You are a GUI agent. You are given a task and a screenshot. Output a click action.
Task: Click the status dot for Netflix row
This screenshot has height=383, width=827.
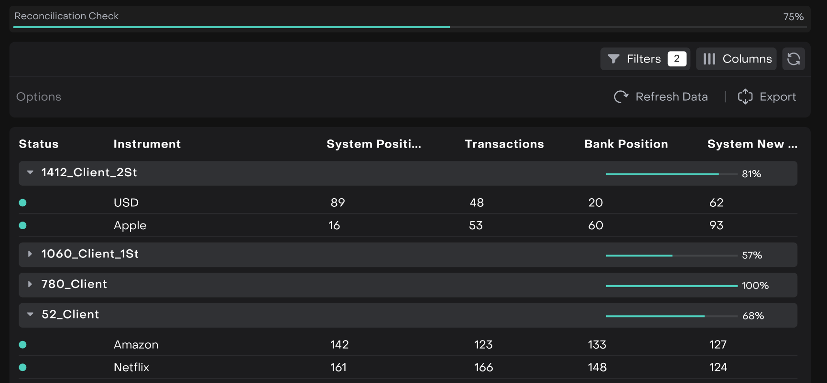pyautogui.click(x=22, y=367)
